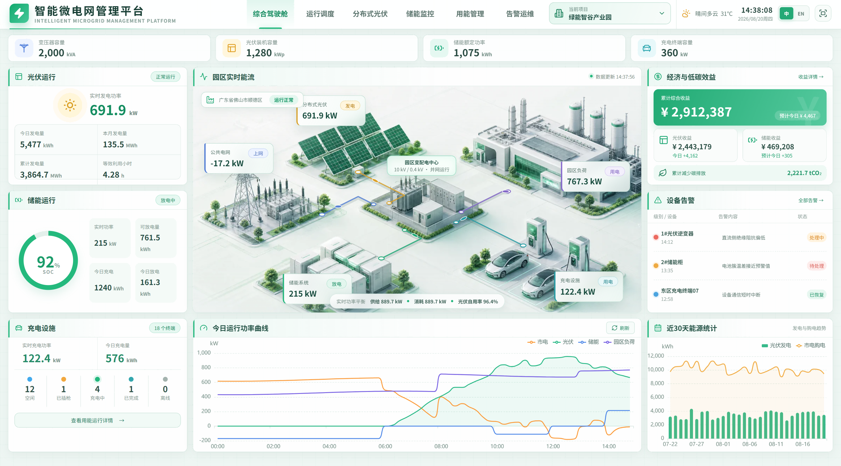Click the car icon of 充电设施 panel
The width and height of the screenshot is (841, 466).
[19, 328]
